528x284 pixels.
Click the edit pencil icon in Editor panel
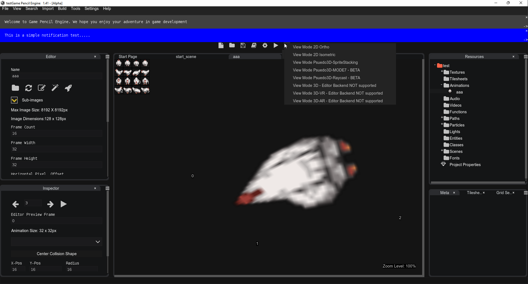[x=42, y=88]
